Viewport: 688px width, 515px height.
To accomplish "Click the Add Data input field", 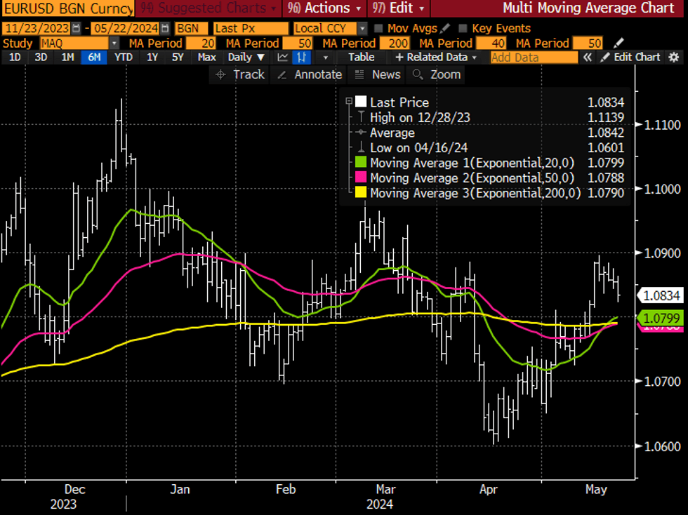I will point(534,57).
